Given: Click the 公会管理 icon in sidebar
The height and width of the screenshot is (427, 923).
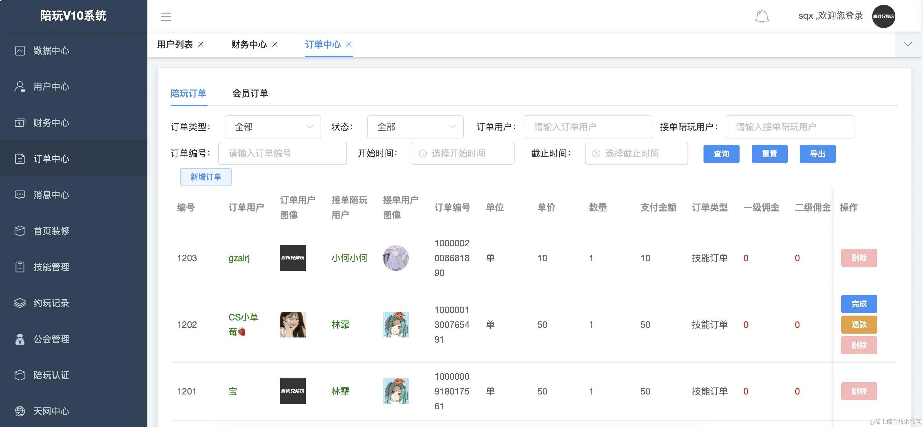Looking at the screenshot, I should pos(20,339).
